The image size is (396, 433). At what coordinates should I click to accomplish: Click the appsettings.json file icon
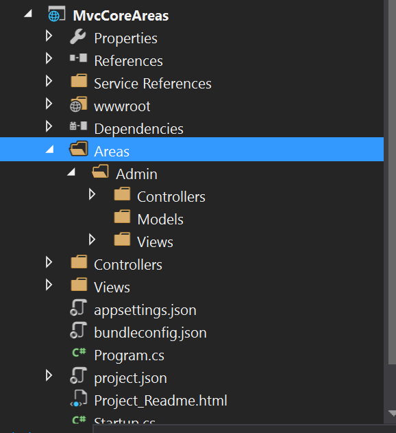[78, 307]
